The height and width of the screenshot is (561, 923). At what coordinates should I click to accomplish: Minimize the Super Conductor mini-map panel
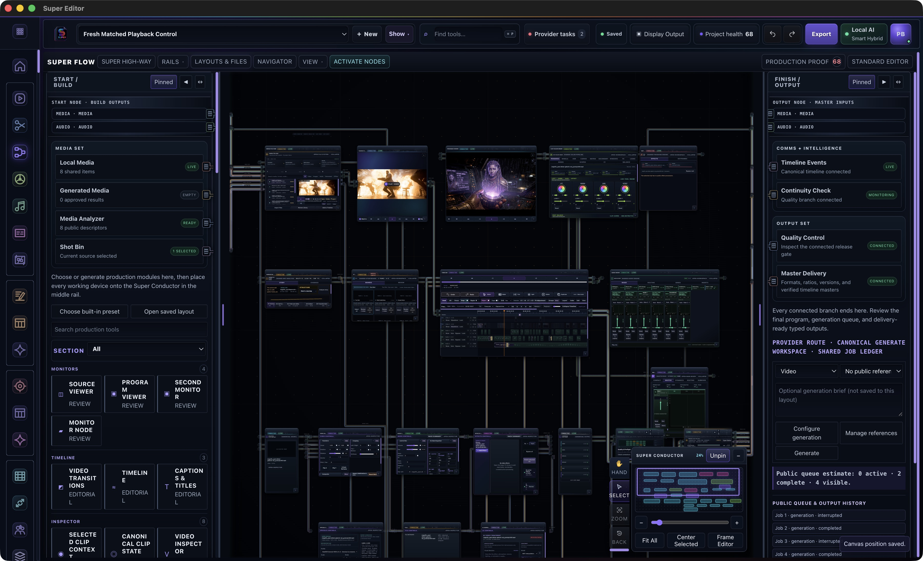pyautogui.click(x=738, y=456)
